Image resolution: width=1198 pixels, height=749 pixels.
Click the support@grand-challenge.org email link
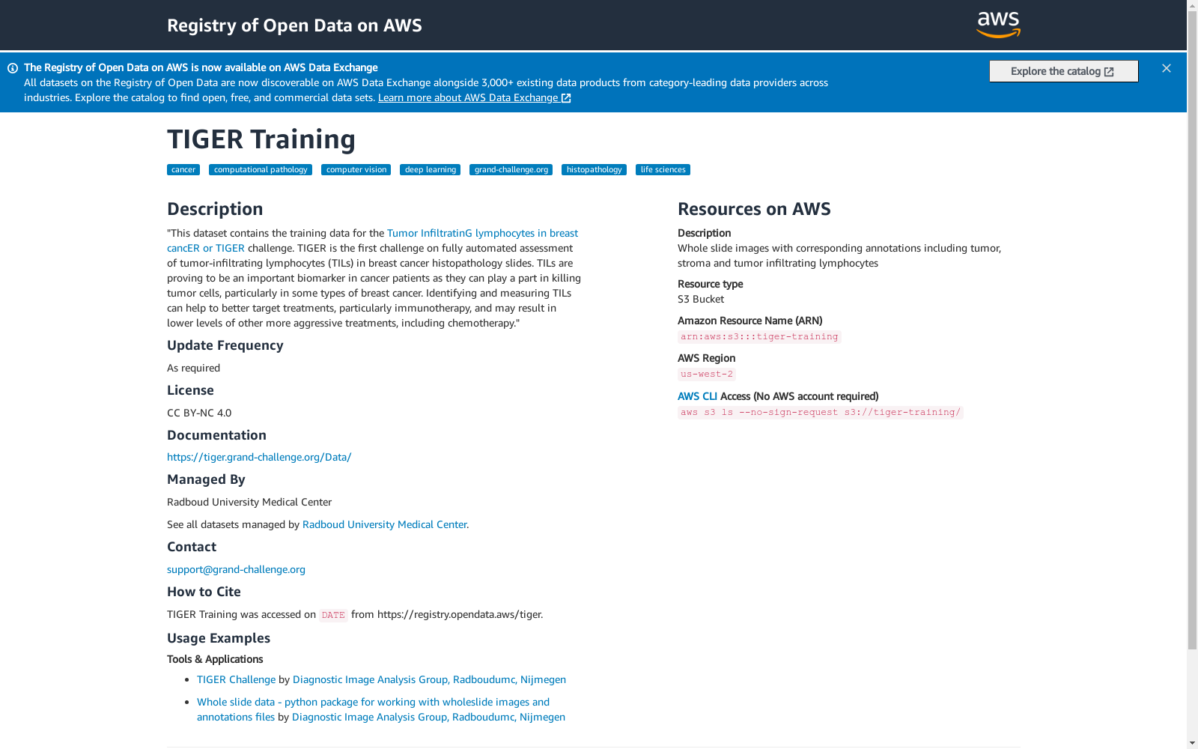(236, 570)
